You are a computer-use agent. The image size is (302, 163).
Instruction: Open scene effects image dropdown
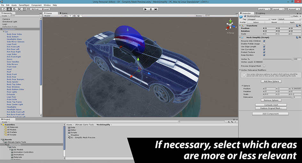coord(79,16)
